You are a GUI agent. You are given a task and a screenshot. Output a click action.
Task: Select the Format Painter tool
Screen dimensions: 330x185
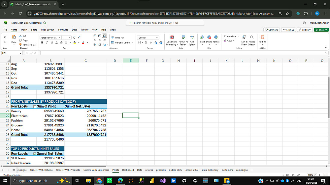[28, 45]
